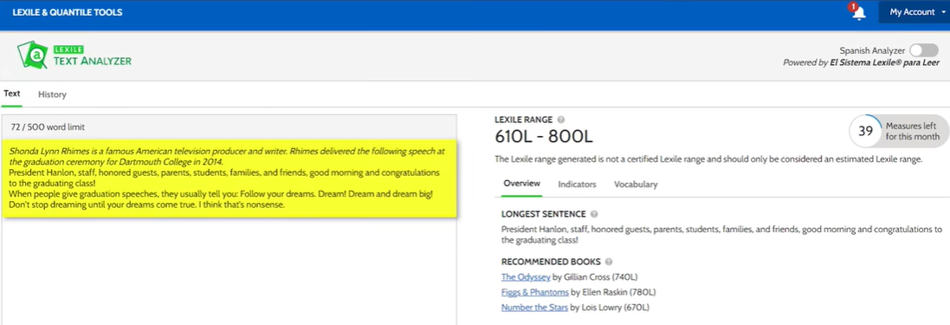950x325 pixels.
Task: Open the Number the Stars link
Action: click(534, 308)
